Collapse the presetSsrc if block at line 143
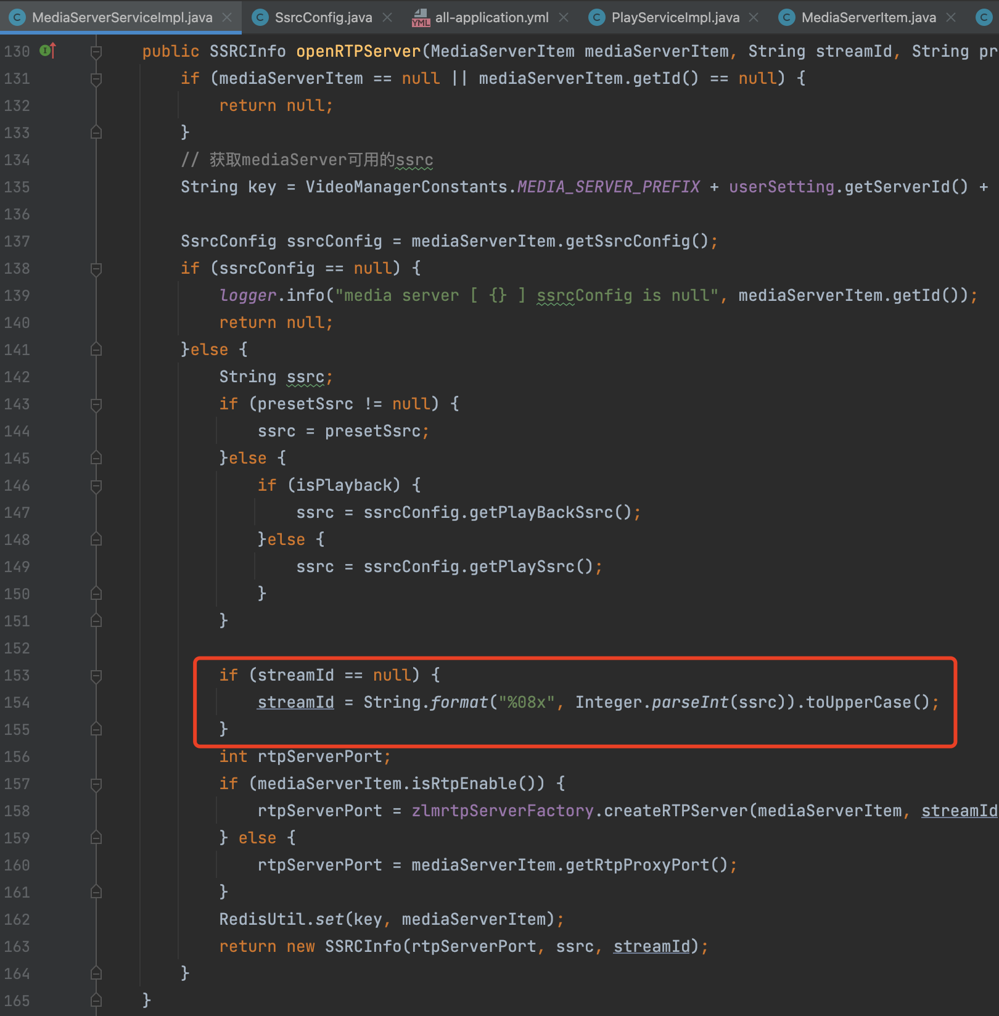 (x=96, y=404)
